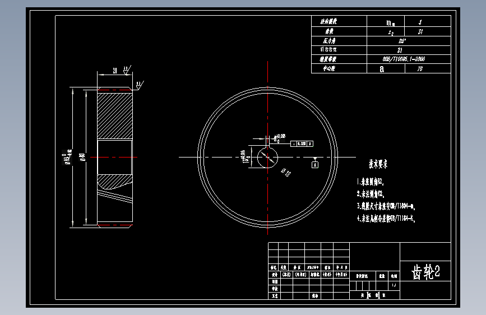Click the 技术要求 heading
486x315 pixels.
tap(378, 164)
